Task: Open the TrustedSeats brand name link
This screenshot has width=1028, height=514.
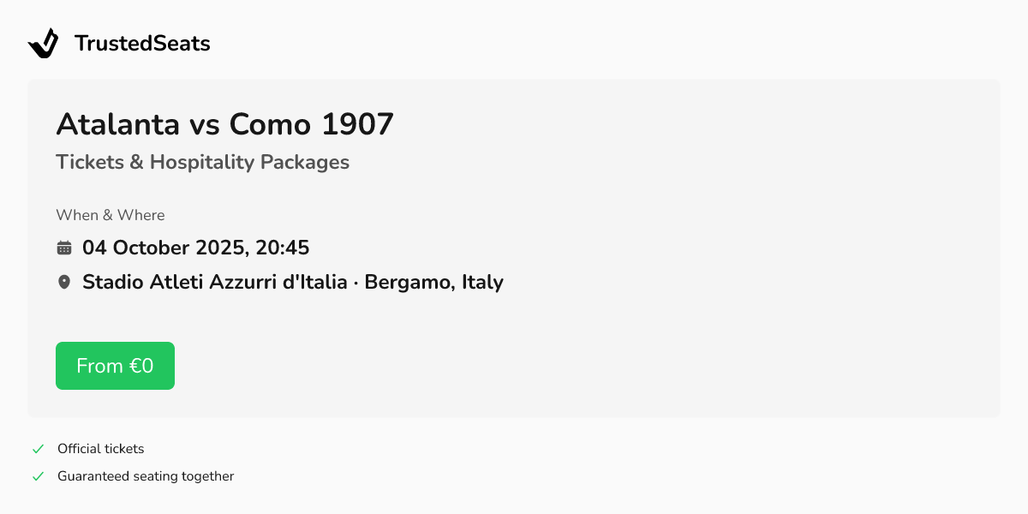Action: (142, 44)
